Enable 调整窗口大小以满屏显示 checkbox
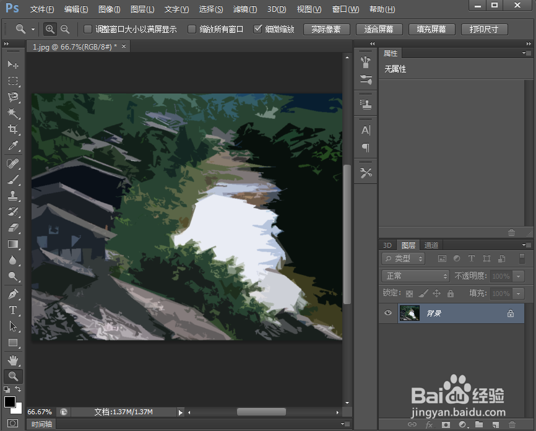 [88, 29]
